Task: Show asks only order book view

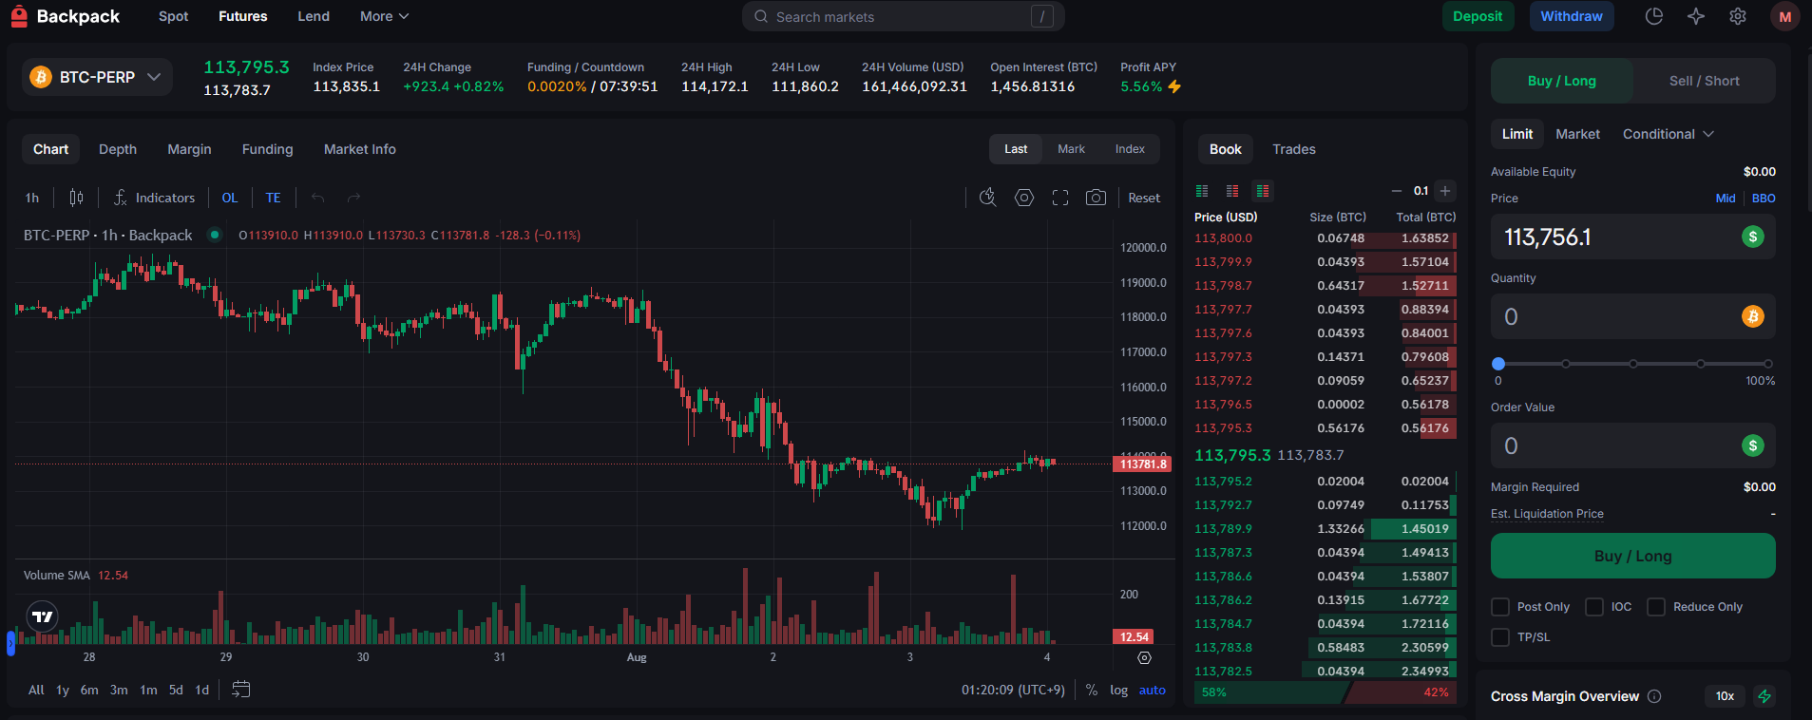Action: click(x=1232, y=191)
